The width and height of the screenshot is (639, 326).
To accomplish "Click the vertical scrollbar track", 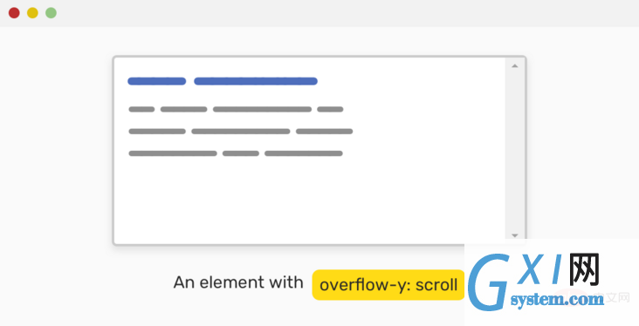I will point(515,151).
